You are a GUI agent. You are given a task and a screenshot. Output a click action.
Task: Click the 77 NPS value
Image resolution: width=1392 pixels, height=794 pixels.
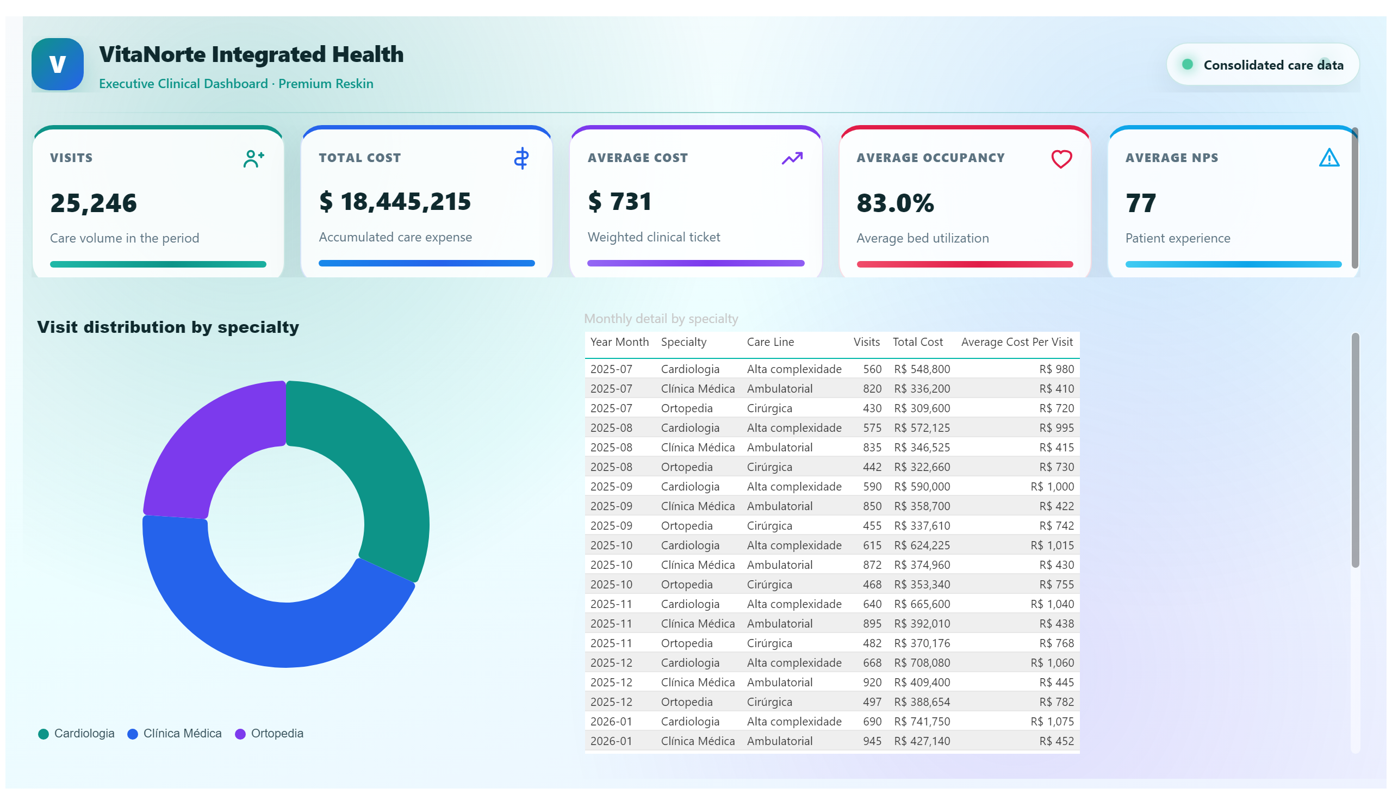click(x=1140, y=203)
